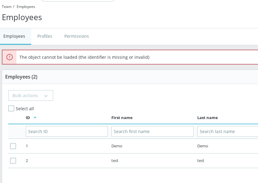Click employee first name Demo in row 1
This screenshot has width=258, height=183.
117,146
